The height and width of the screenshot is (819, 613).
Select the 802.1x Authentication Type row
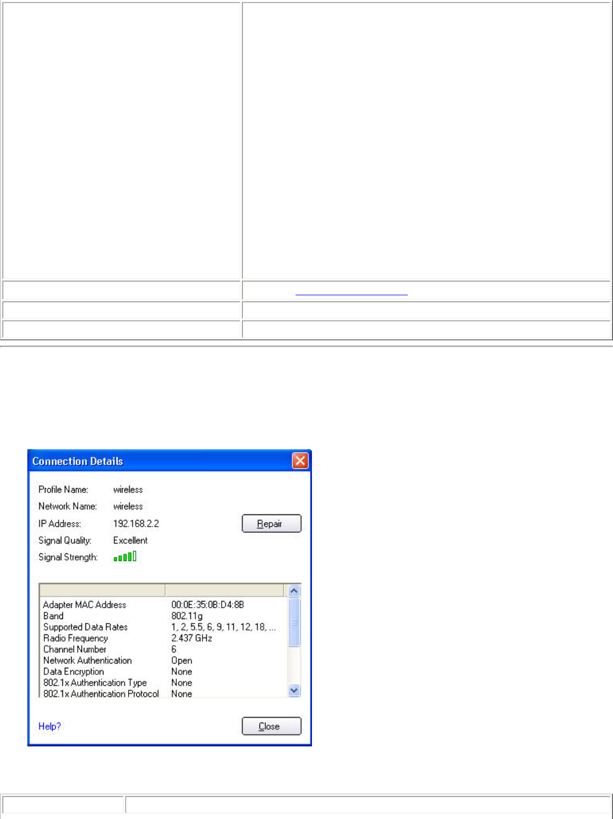(163, 683)
